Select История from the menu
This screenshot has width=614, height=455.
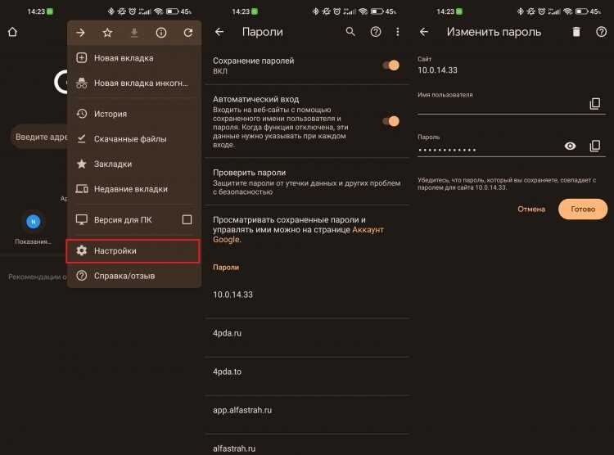(134, 114)
